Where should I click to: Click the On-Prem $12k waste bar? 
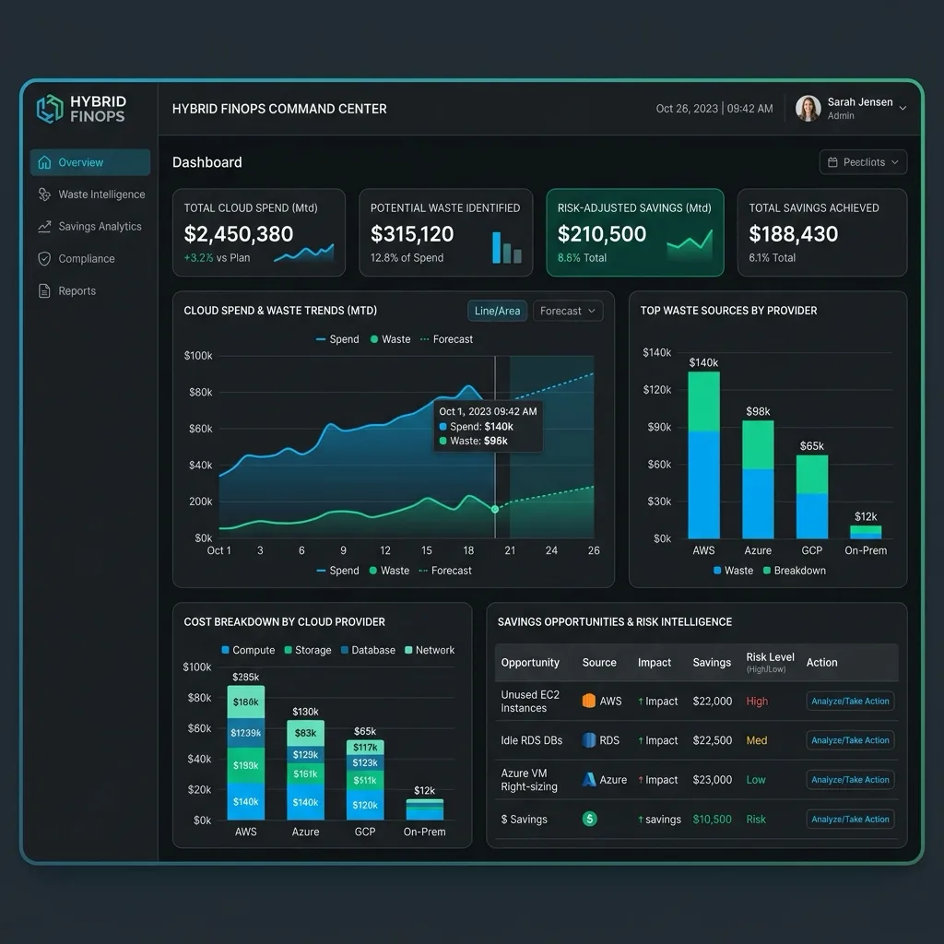(865, 532)
